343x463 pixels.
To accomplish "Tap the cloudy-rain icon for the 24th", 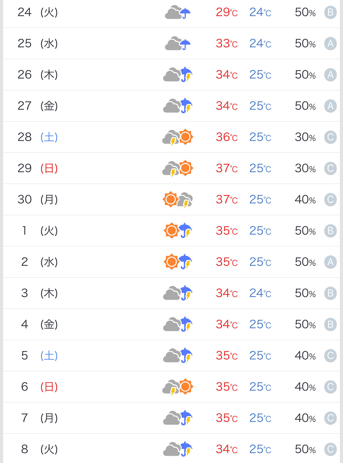I will 178,12.
